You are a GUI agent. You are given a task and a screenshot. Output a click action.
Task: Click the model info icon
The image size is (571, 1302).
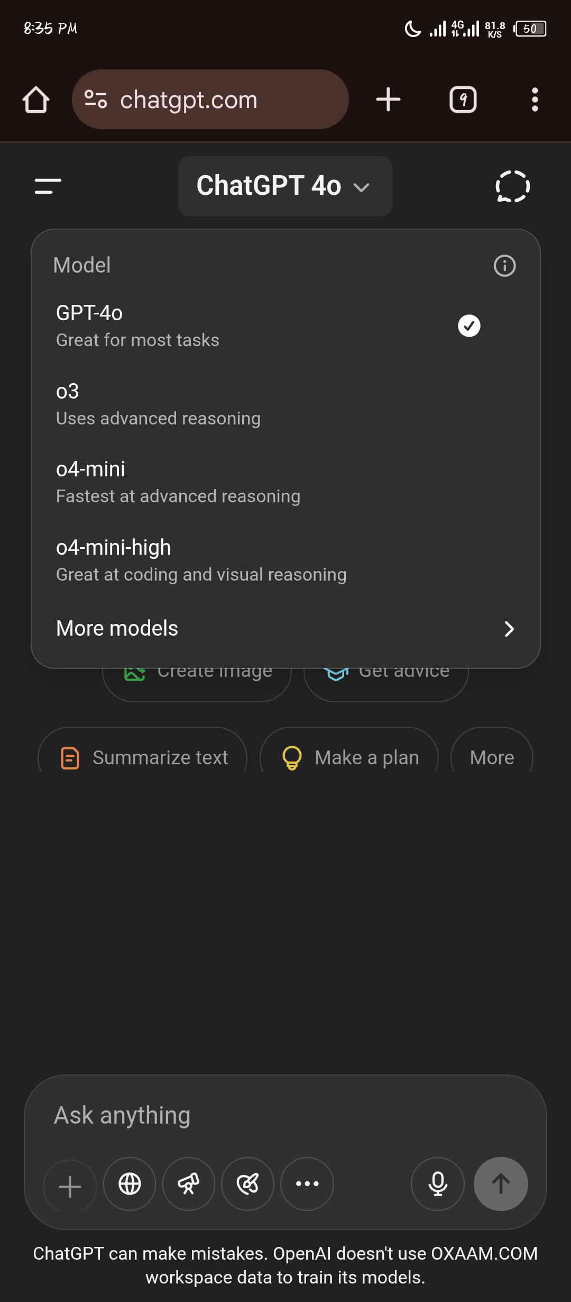point(504,266)
